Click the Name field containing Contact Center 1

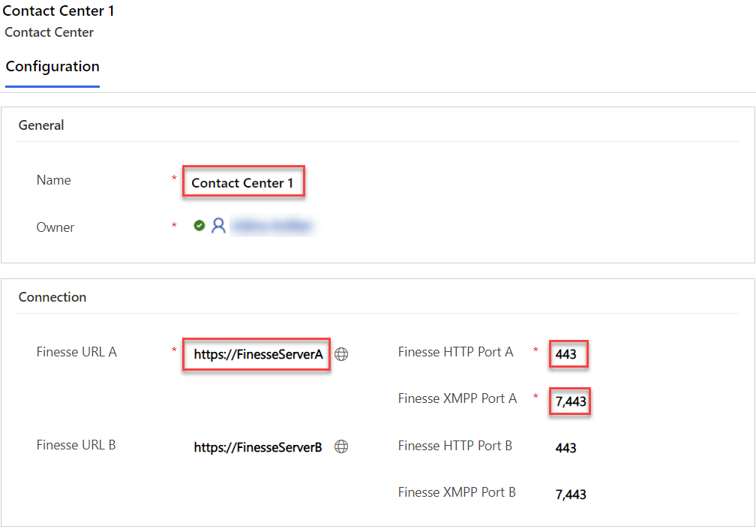click(x=244, y=182)
